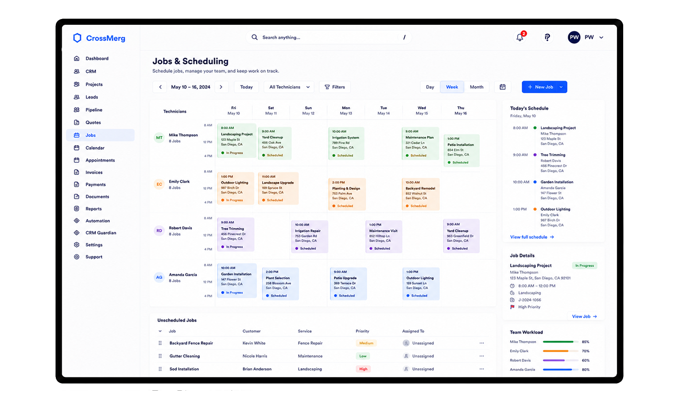The height and width of the screenshot is (404, 679).
Task: Click the Settings gear icon in sidebar
Action: click(x=77, y=245)
